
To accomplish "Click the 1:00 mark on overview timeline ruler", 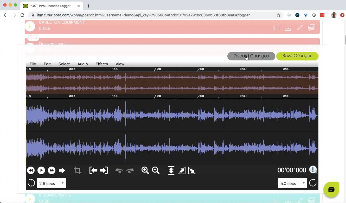I will [x=115, y=69].
